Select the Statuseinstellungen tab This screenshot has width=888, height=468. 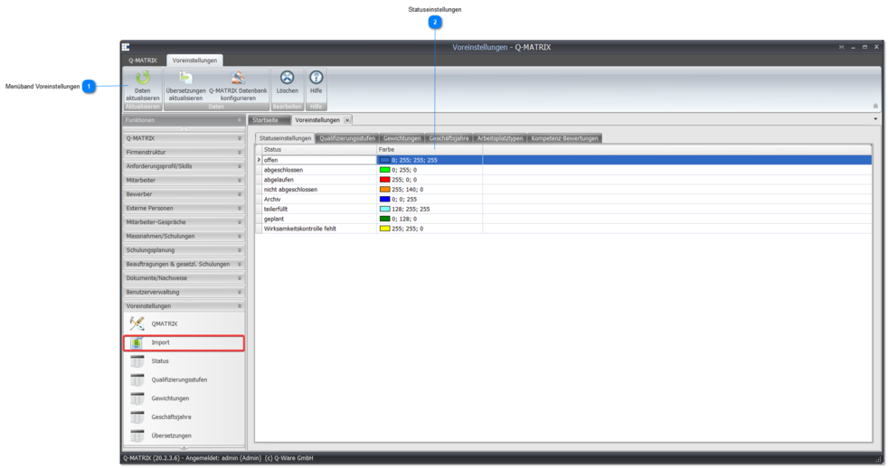click(x=285, y=138)
